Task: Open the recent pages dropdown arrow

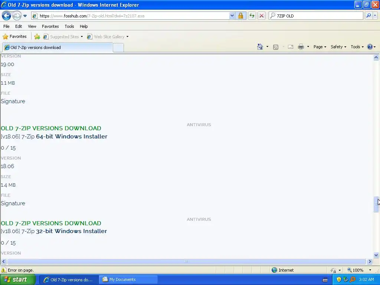Action: click(25, 16)
